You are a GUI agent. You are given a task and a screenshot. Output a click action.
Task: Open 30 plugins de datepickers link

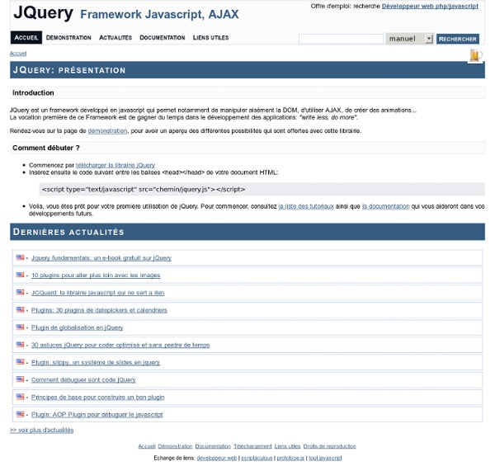pos(99,310)
